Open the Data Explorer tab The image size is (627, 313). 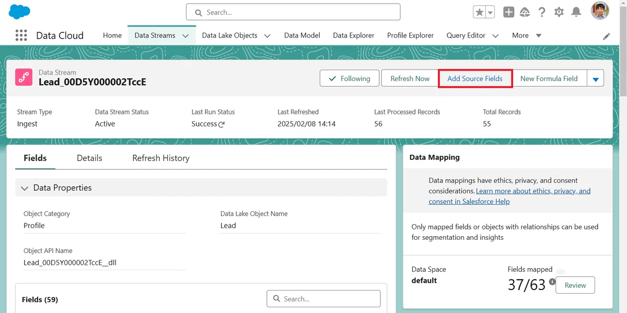[x=354, y=36]
